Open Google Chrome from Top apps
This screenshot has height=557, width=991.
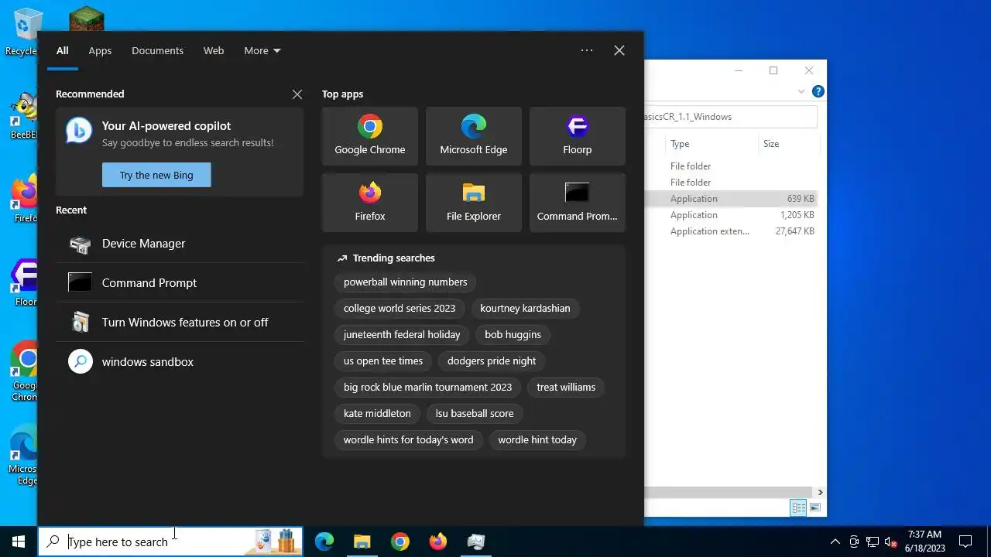tap(370, 136)
